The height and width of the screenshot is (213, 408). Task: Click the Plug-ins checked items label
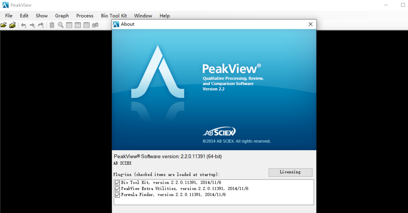pyautogui.click(x=166, y=175)
